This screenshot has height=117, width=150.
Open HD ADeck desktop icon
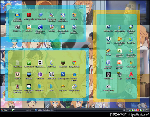click(x=29, y=27)
